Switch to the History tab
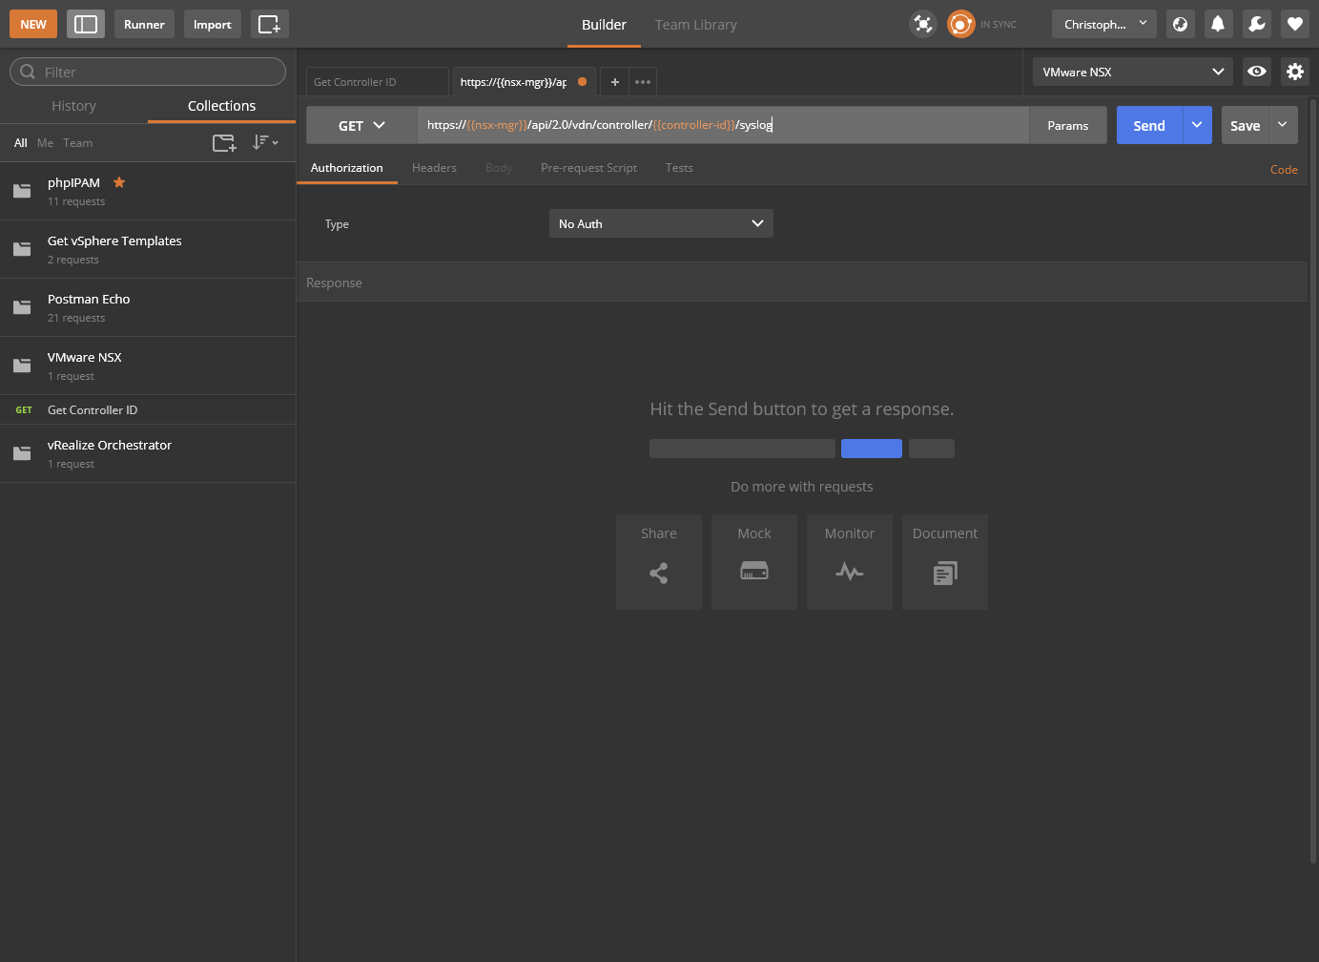Screen dimensions: 1319x962 (x=73, y=106)
